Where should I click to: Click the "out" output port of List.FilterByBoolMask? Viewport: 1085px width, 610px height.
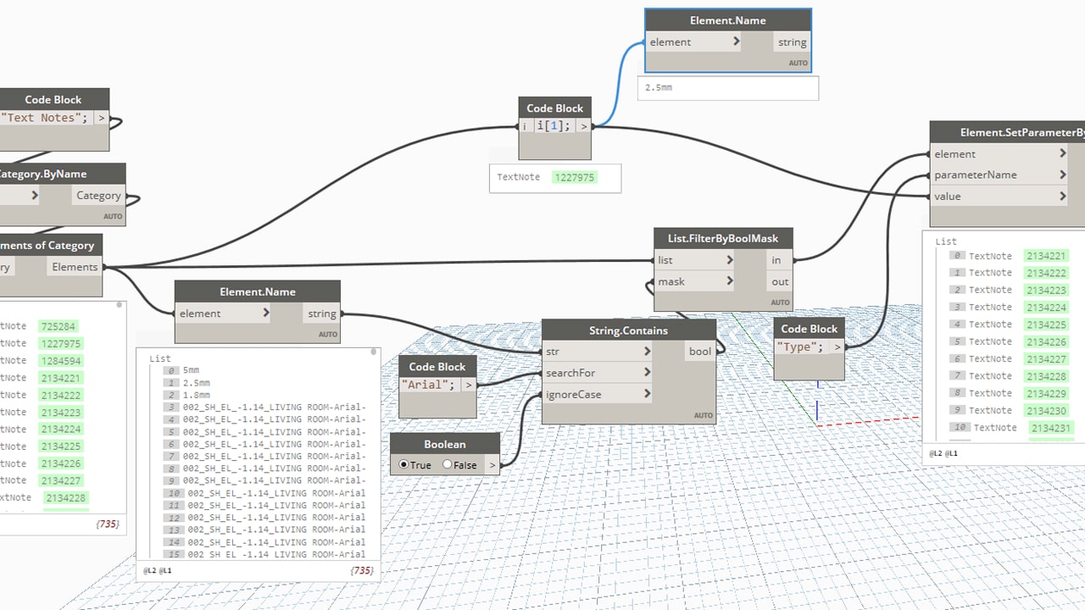(779, 282)
